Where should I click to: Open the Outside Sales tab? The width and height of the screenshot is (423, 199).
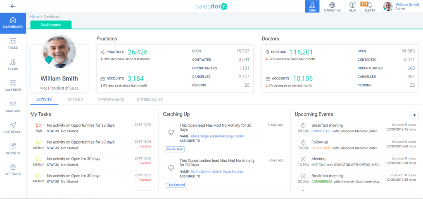150,99
